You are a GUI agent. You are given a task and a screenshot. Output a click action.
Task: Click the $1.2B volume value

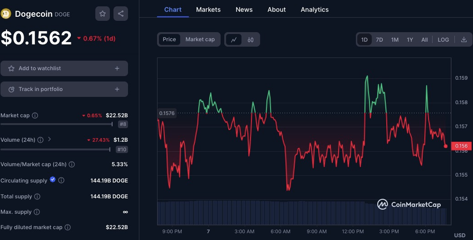click(121, 140)
